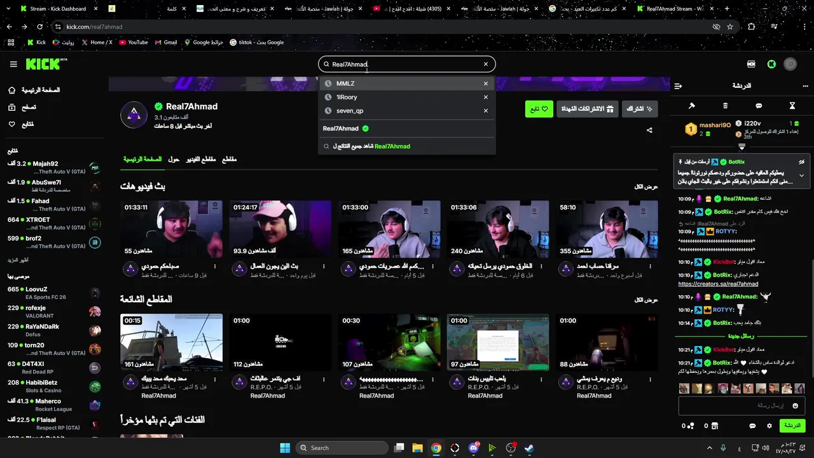The image size is (814, 458).
Task: Click the speech bubble icon in chat toolbar
Action: 759,106
